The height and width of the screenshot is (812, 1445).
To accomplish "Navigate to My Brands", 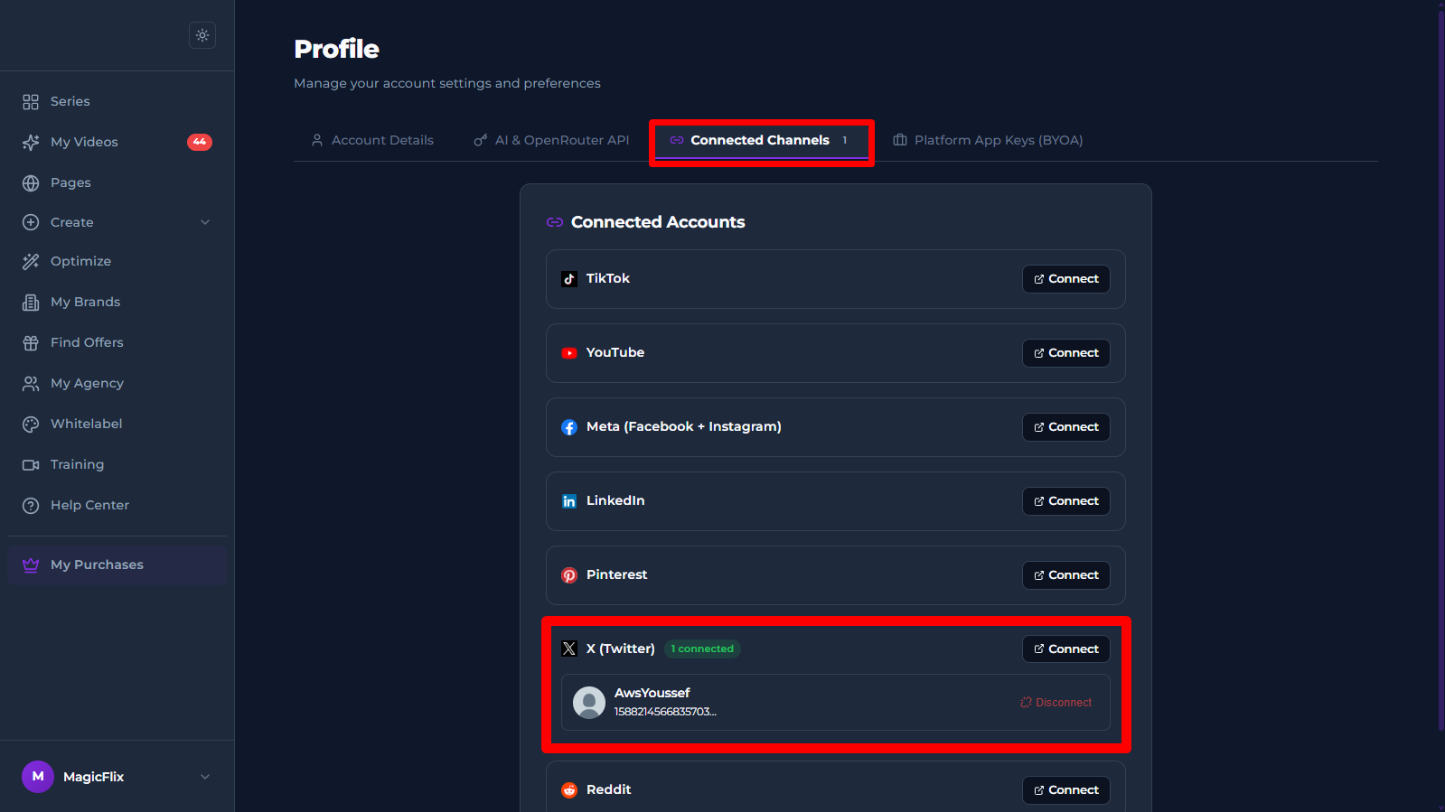I will [117, 303].
